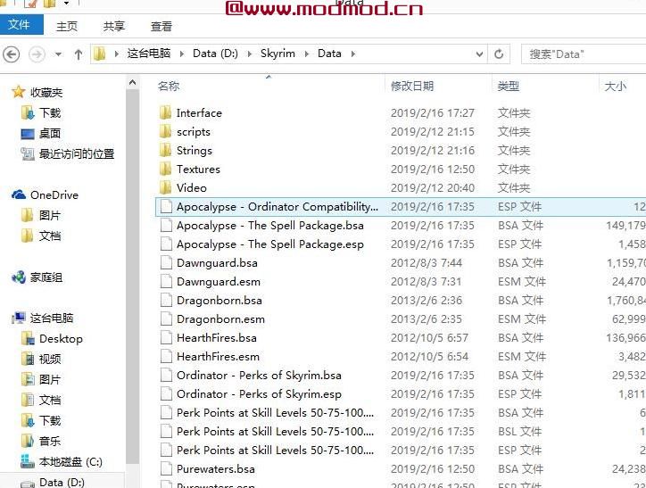Click 这台电脑 in the address bar
Screen dimensions: 646x488
click(149, 54)
